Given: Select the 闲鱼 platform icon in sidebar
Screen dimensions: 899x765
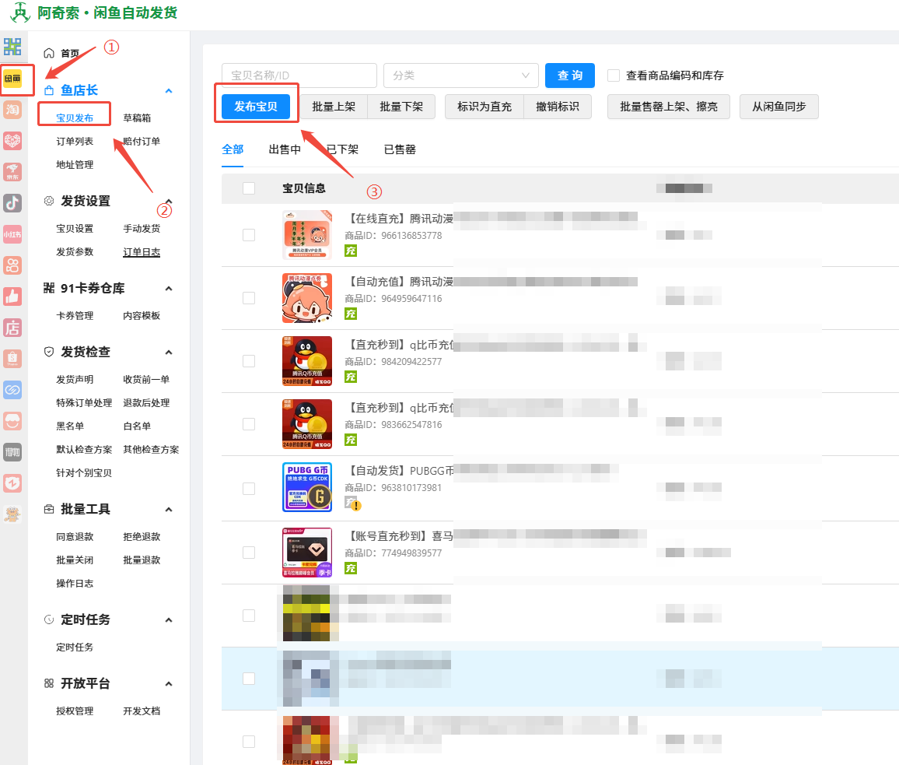Looking at the screenshot, I should 12,80.
